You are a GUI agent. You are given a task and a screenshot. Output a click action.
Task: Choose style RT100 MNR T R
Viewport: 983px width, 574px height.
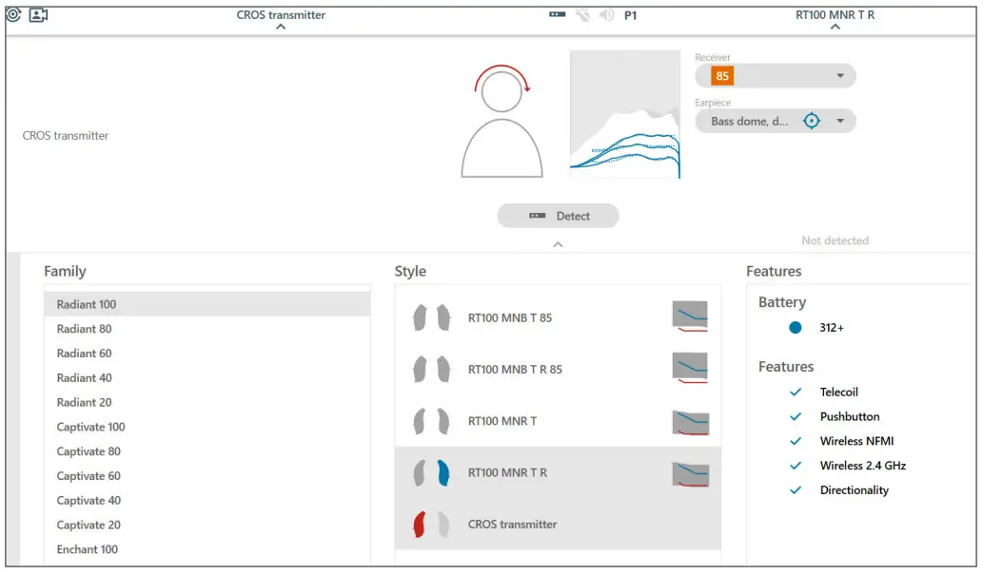pyautogui.click(x=558, y=472)
